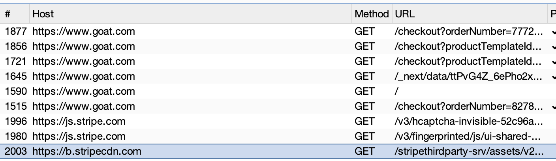Screen dimensions: 556x161
Task: Select request number 1856 in the table
Action: click(x=16, y=47)
